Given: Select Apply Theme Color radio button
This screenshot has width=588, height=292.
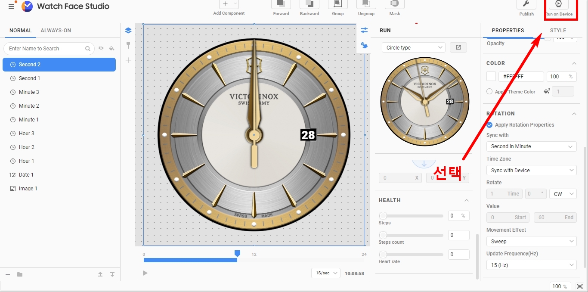Looking at the screenshot, I should 489,91.
